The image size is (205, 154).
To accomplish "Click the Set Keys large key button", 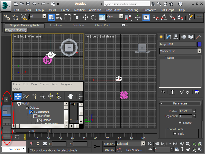I will (97, 146).
